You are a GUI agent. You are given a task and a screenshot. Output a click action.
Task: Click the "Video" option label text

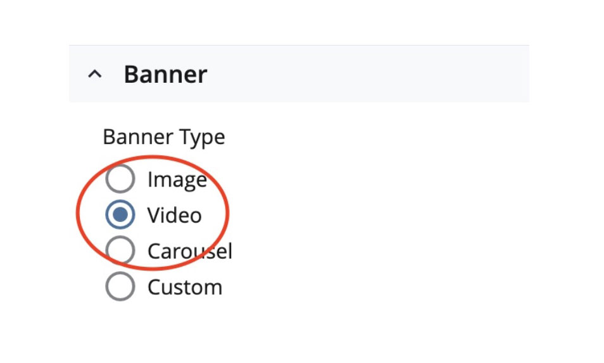174,215
